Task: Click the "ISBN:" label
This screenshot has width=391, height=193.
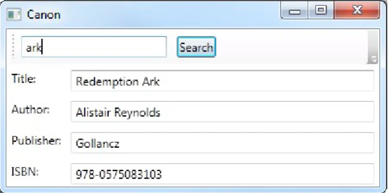Action: point(25,172)
